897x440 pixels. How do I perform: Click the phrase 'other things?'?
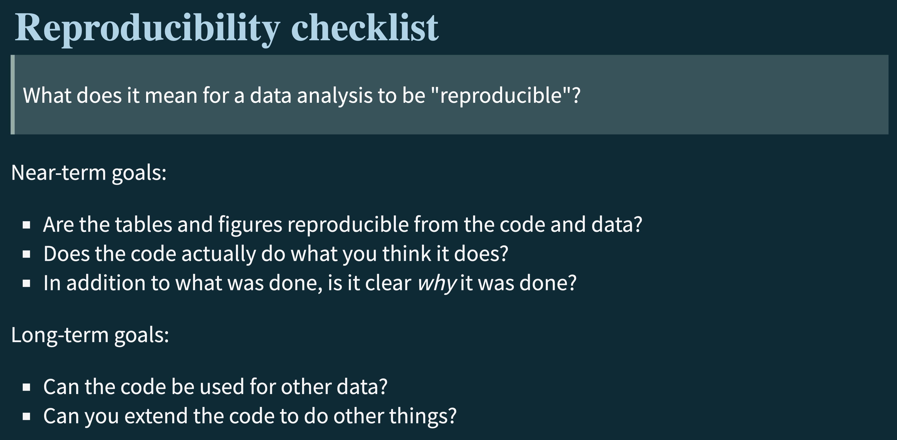(x=395, y=416)
